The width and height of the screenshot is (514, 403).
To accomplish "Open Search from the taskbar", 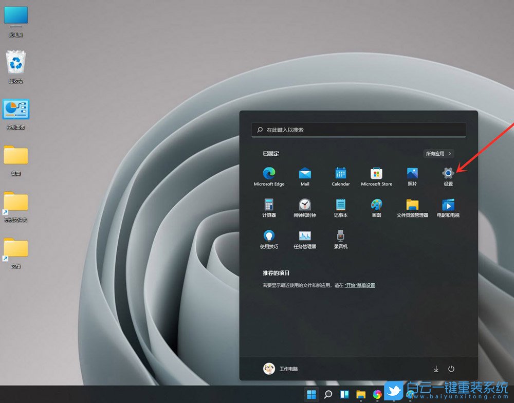I will pos(327,393).
